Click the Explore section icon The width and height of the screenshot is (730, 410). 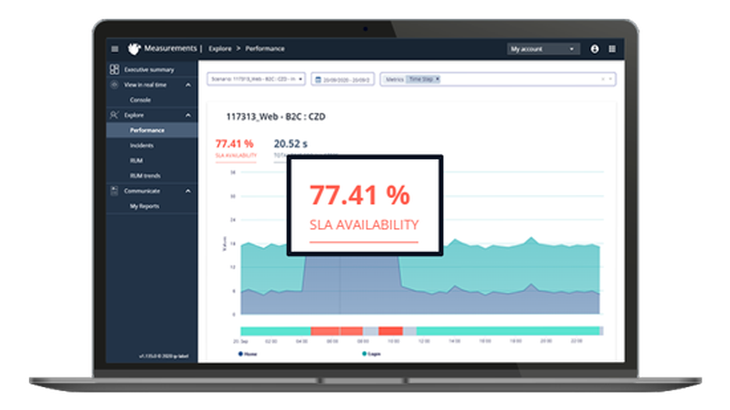point(114,115)
